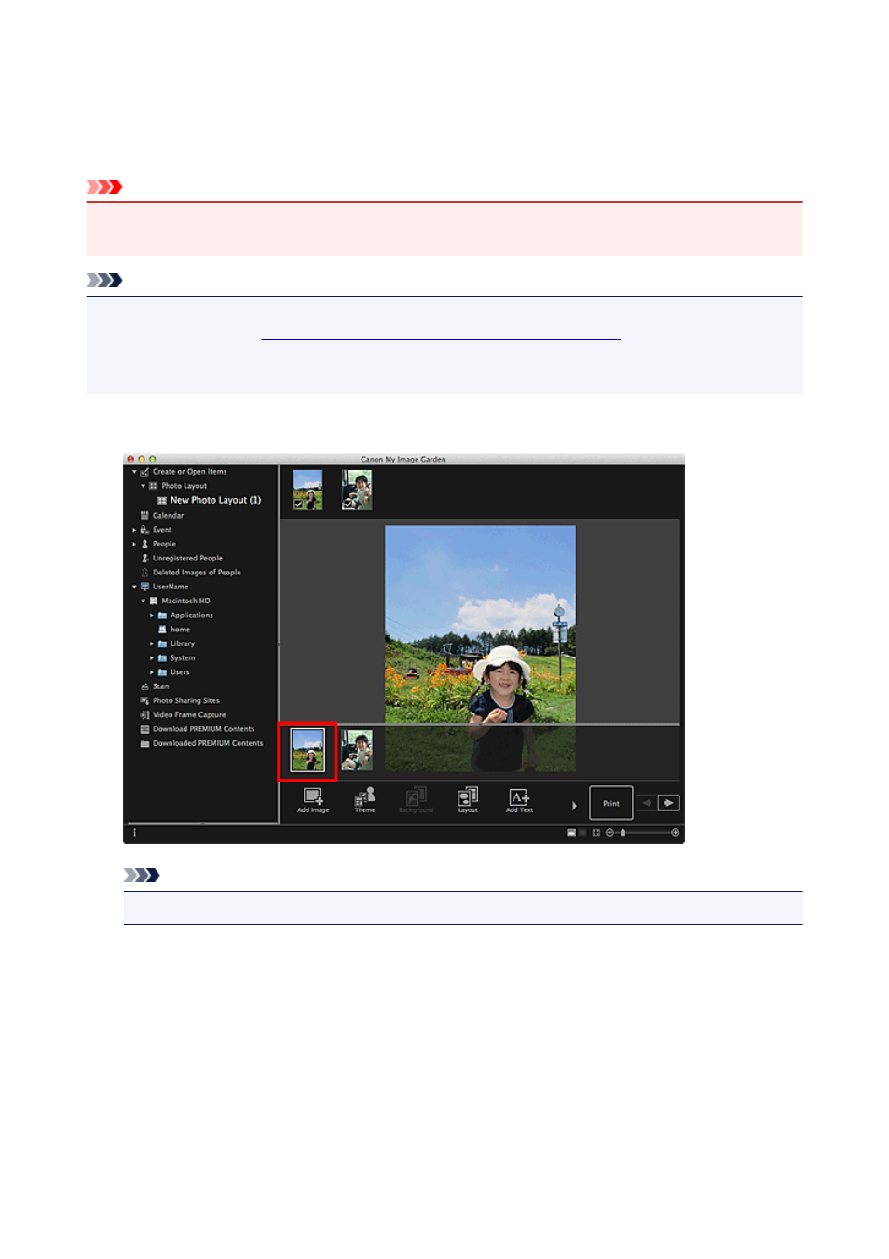The image size is (889, 1259).
Task: Expand the Users folder
Action: tap(152, 672)
